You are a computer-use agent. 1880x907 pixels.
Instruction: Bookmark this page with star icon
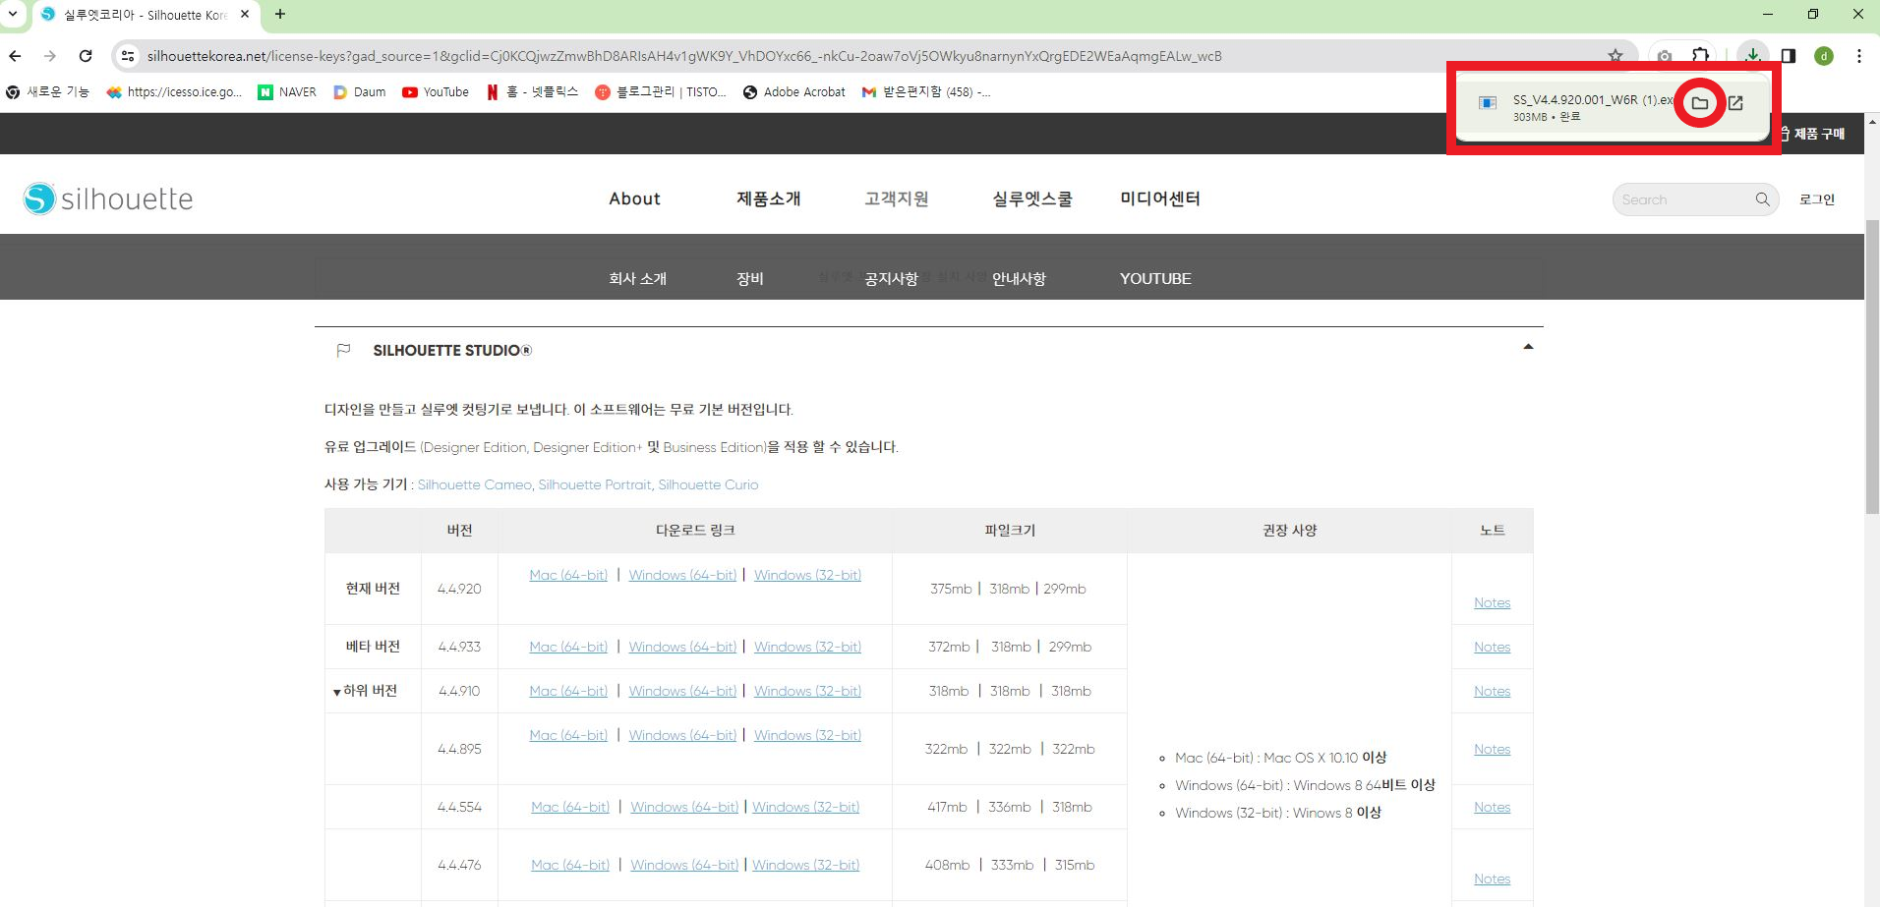tap(1615, 56)
